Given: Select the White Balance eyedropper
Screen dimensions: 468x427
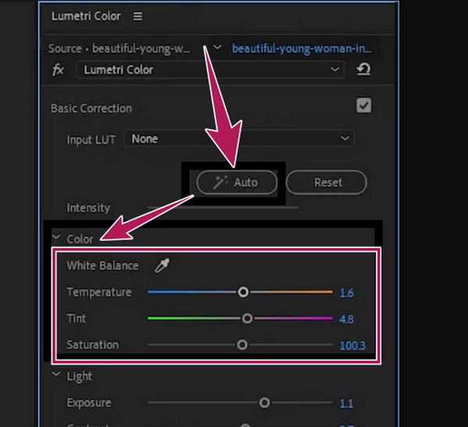Looking at the screenshot, I should 162,265.
